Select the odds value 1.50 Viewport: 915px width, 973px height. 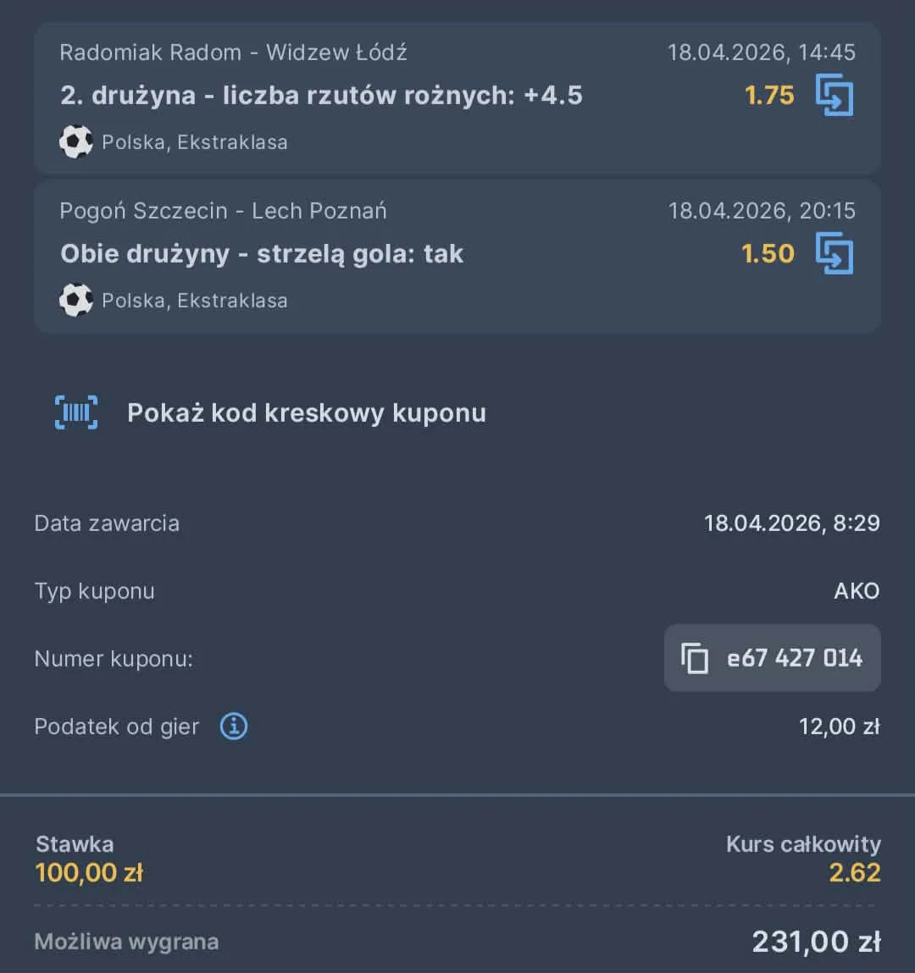pyautogui.click(x=765, y=253)
